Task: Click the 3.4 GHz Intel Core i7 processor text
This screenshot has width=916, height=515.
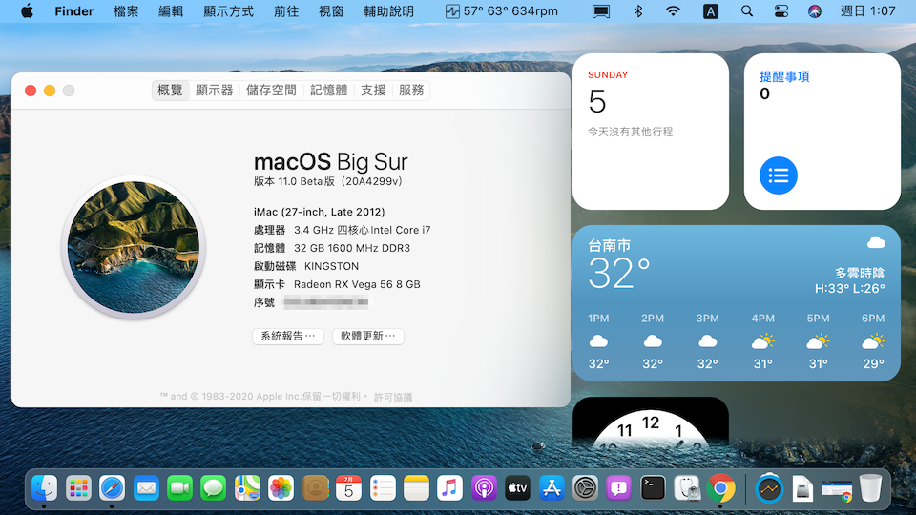Action: pyautogui.click(x=363, y=230)
